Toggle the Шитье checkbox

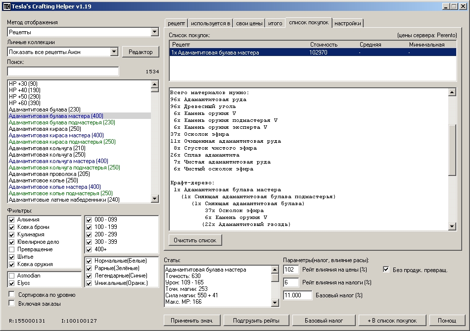point(12,257)
